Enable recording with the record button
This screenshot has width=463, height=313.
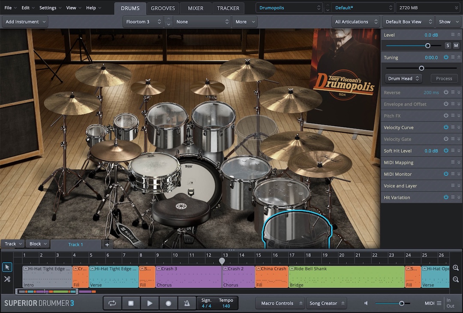click(168, 303)
